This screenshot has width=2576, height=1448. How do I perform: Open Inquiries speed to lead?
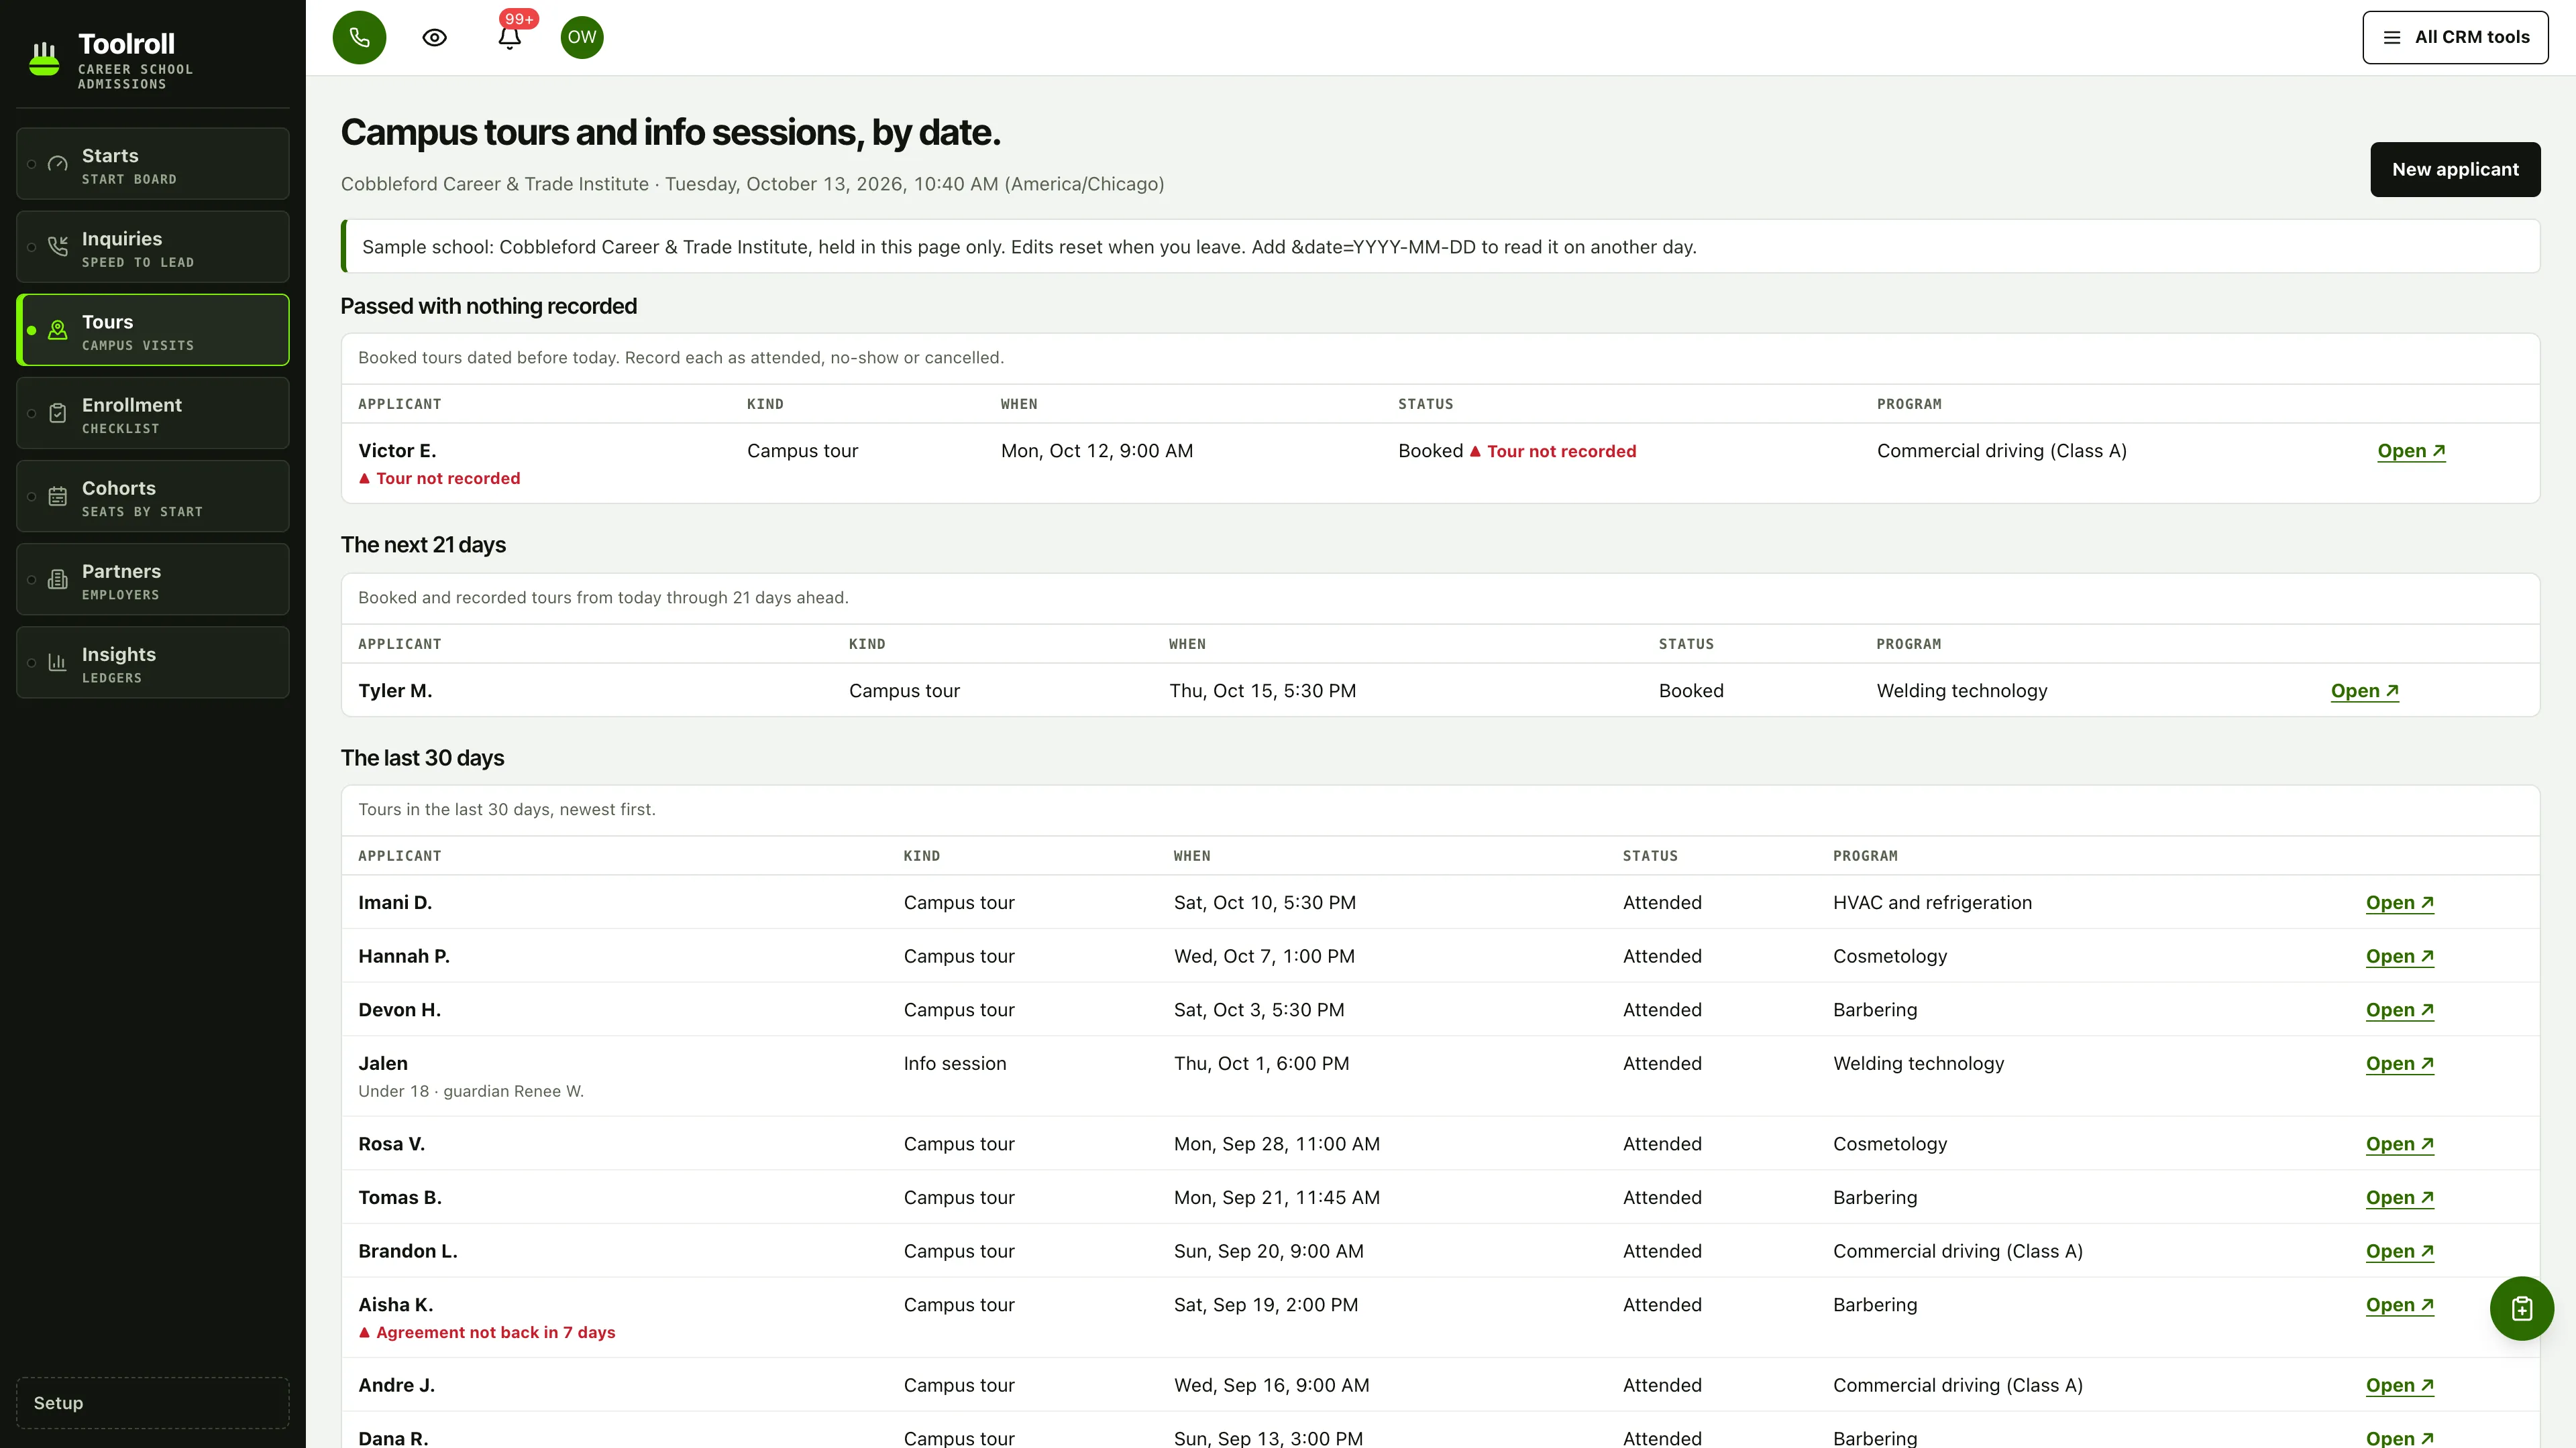153,247
